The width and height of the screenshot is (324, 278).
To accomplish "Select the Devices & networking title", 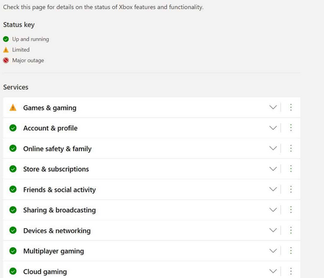I will [x=57, y=231].
